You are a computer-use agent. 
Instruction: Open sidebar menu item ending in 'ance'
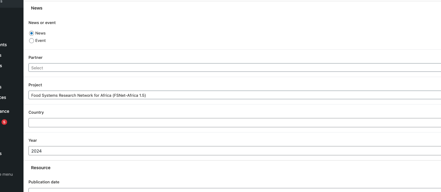point(5,111)
